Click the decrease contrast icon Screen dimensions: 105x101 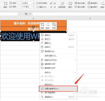click(55, 4)
